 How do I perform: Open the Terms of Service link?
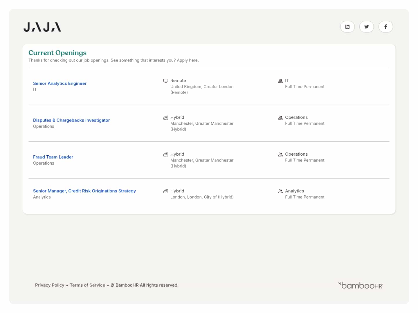click(88, 285)
